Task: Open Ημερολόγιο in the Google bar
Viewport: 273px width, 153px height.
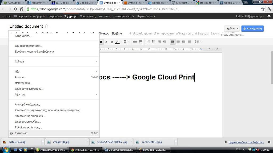Action: click(55, 16)
